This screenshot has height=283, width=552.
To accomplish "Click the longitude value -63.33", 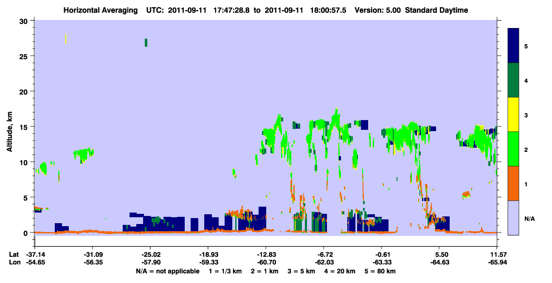I will coord(381,262).
